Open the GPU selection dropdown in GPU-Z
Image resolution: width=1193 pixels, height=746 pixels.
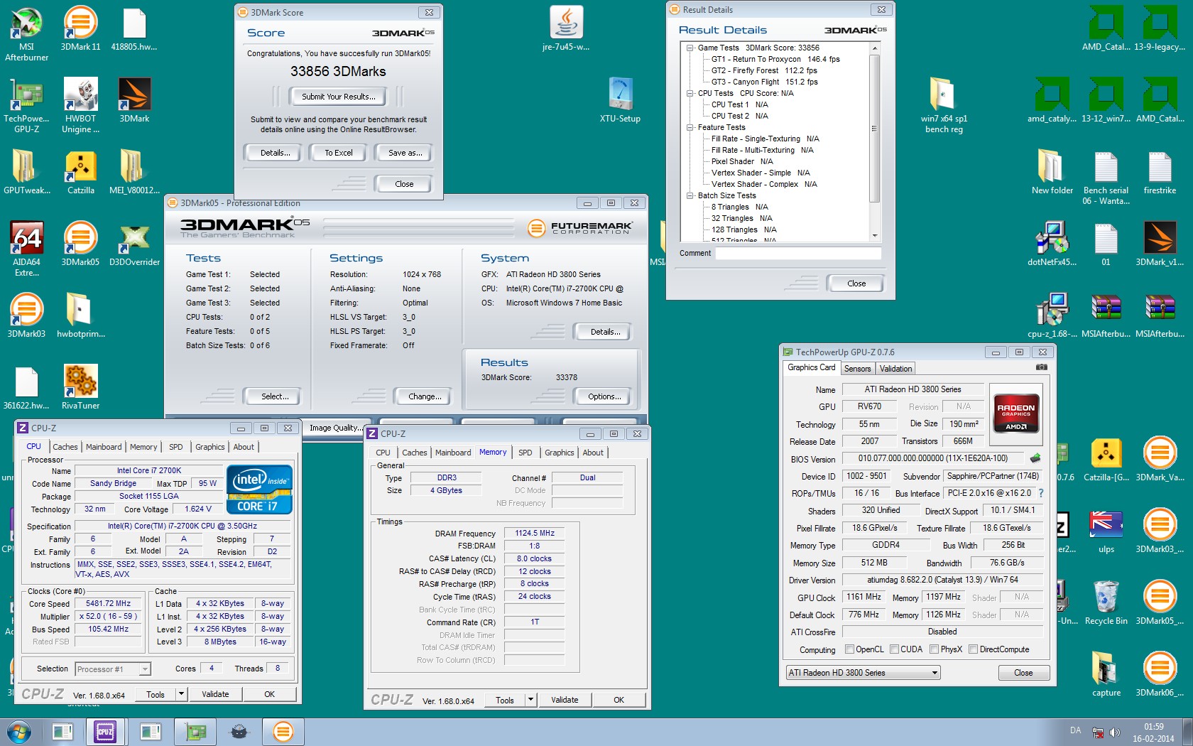pyautogui.click(x=863, y=672)
